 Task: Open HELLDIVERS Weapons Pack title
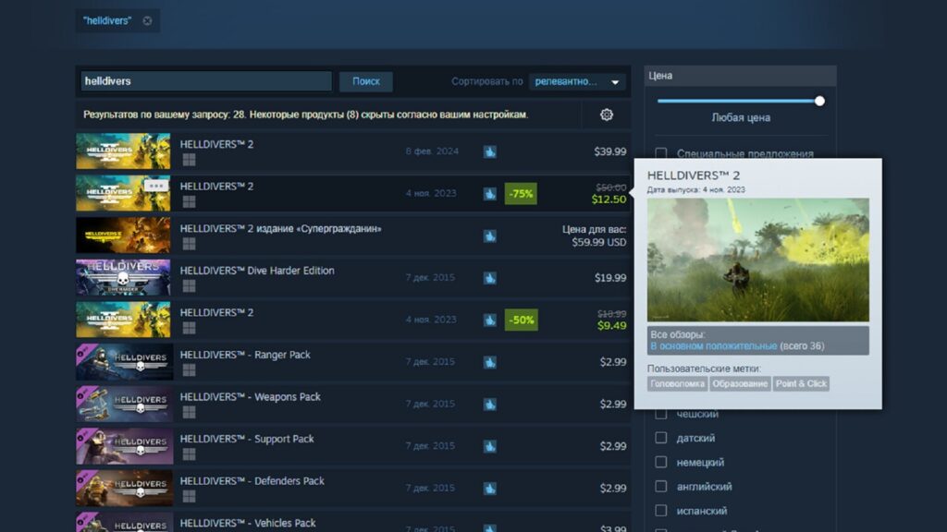pos(250,397)
